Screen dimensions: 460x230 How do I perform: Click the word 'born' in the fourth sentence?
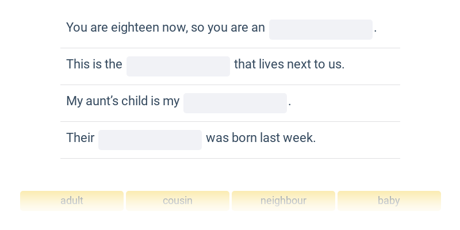[244, 138]
